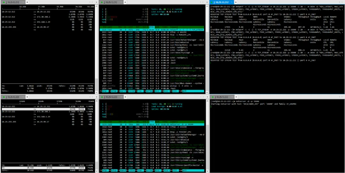Viewport: 345px width, 173px height.
Task: Click the tab scroll-left arrow in the 10.29.12.212 iftop pane
Action: (x=90, y=2)
